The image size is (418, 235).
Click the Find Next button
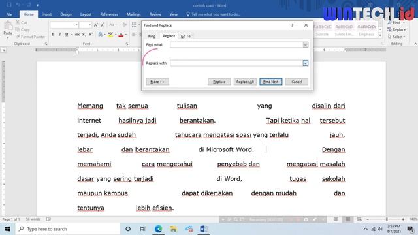(x=271, y=82)
